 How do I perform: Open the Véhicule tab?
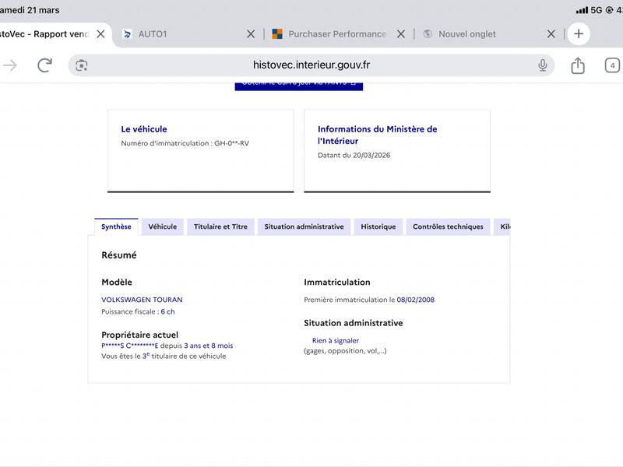[x=162, y=226]
